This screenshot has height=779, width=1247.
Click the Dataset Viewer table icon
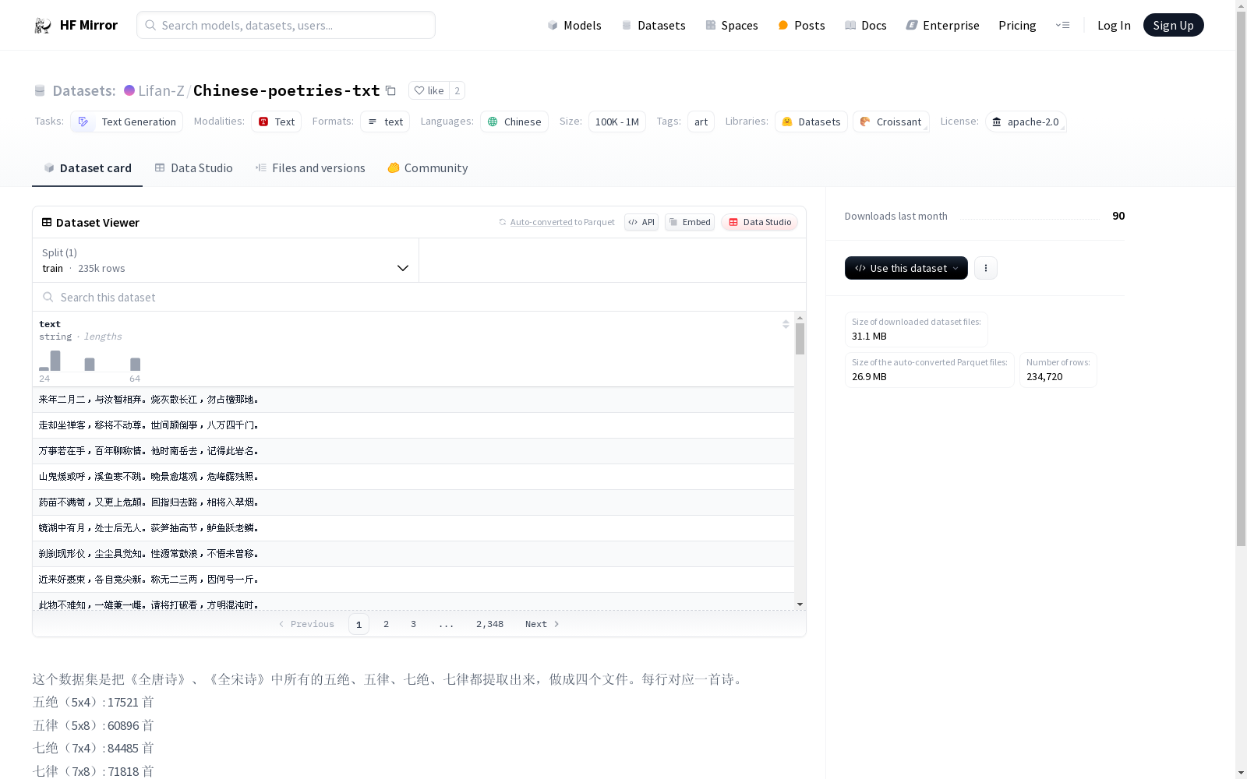pos(47,222)
